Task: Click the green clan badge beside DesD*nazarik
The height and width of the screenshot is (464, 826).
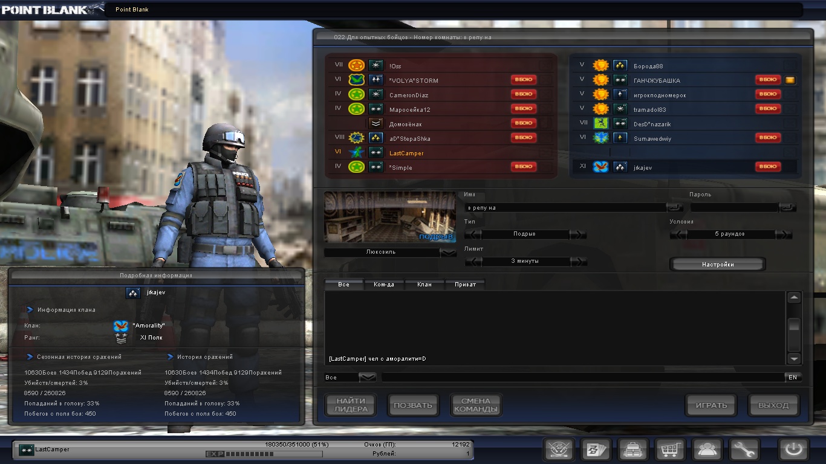Action: [600, 123]
